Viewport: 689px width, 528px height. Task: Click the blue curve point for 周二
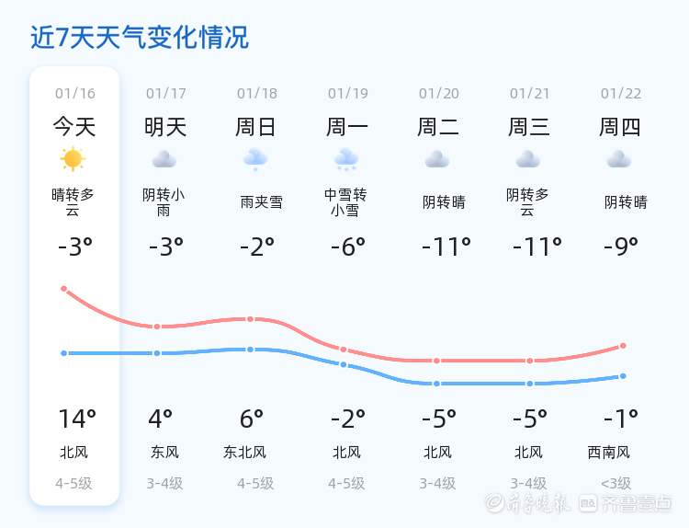[x=437, y=384]
